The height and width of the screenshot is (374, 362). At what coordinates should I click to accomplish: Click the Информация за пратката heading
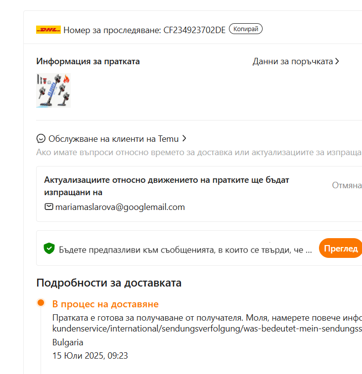click(x=88, y=61)
